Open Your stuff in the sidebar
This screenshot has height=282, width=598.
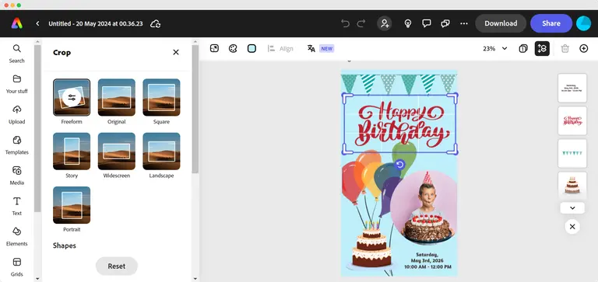click(17, 84)
